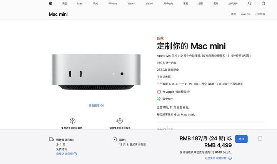
Task: Open the search magnifier icon
Action: (249, 3)
